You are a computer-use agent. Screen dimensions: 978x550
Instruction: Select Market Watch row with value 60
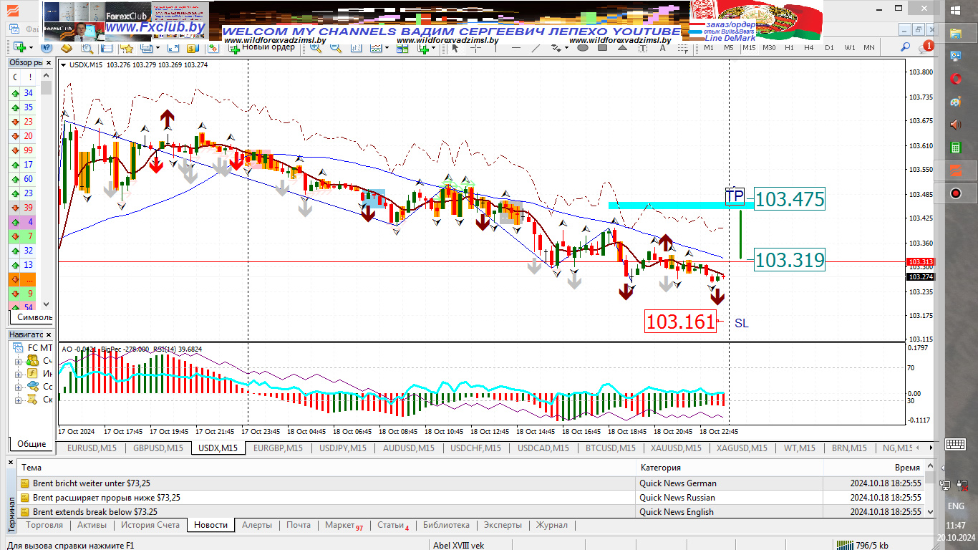tap(24, 179)
